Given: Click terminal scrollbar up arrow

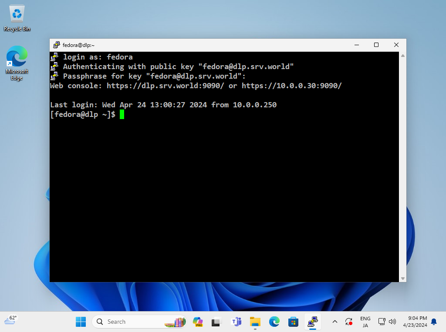Looking at the screenshot, I should click(403, 56).
